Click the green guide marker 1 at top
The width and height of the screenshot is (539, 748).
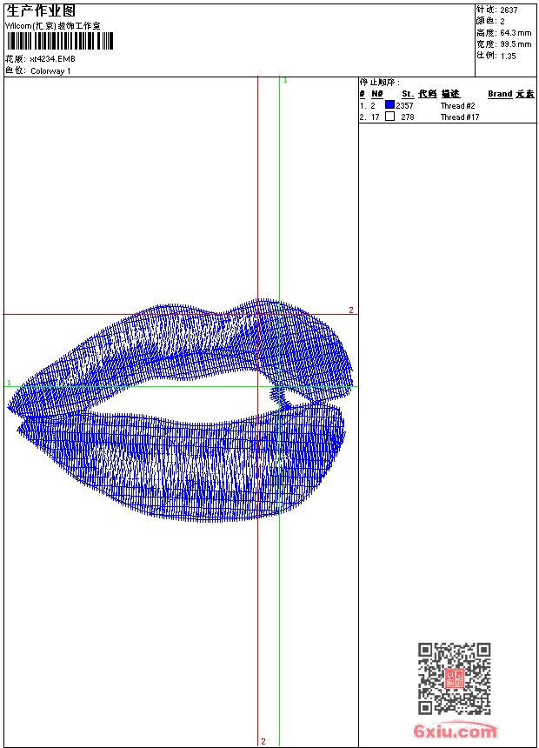click(285, 81)
